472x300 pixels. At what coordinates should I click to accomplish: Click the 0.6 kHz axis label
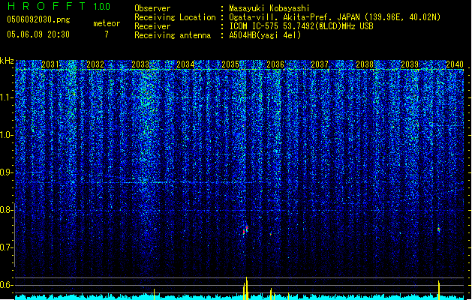click(7, 285)
